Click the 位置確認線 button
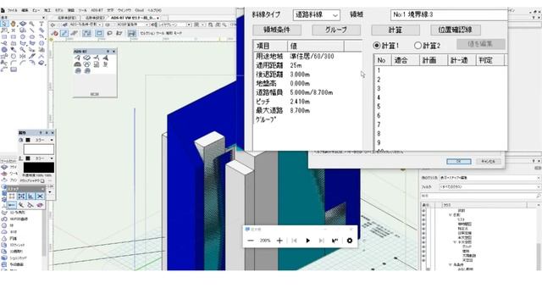 click(x=456, y=30)
